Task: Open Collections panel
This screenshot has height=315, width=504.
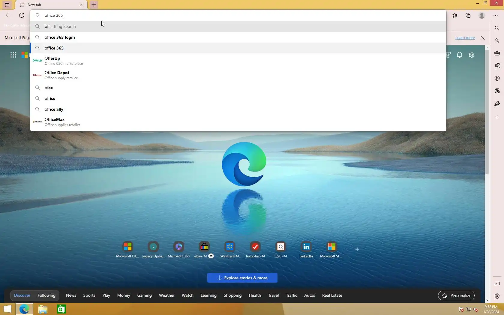Action: (x=468, y=15)
